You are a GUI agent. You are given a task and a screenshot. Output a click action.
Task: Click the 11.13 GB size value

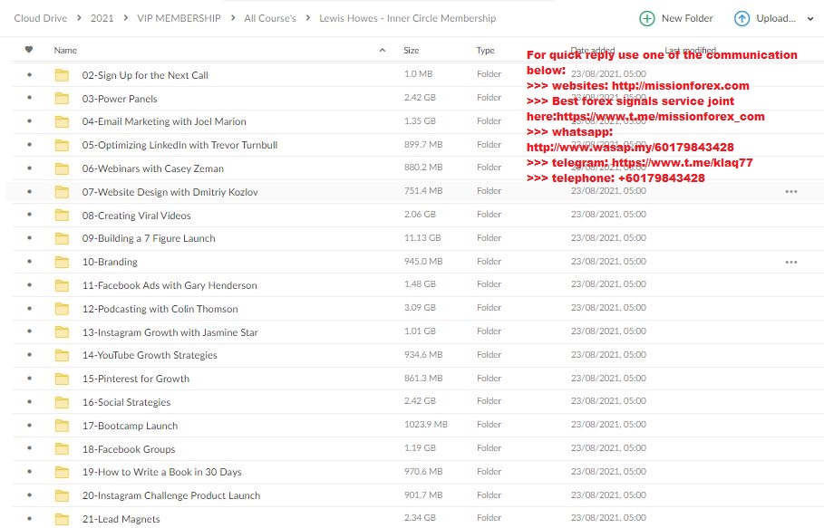click(x=422, y=238)
